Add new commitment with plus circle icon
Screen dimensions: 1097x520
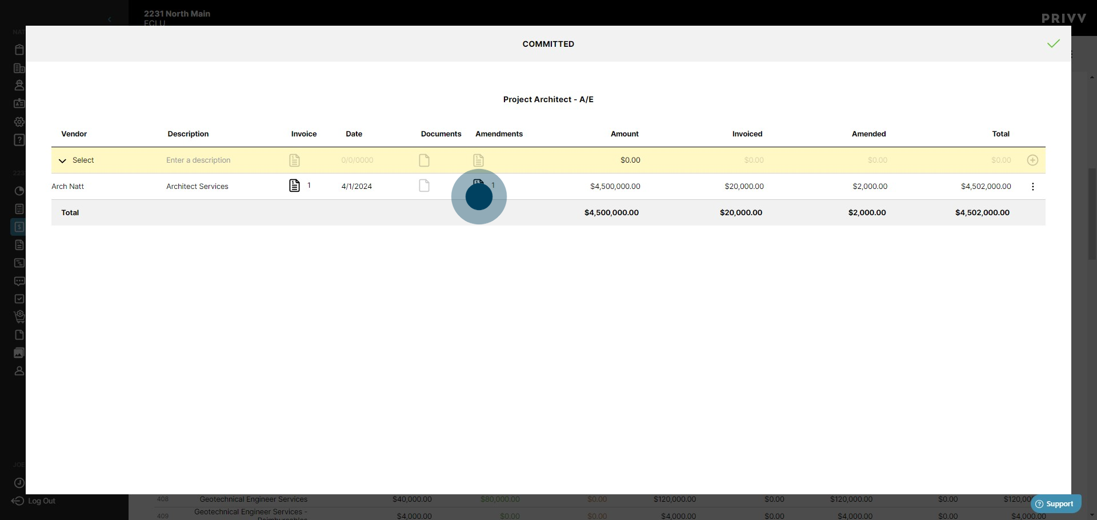(x=1032, y=160)
